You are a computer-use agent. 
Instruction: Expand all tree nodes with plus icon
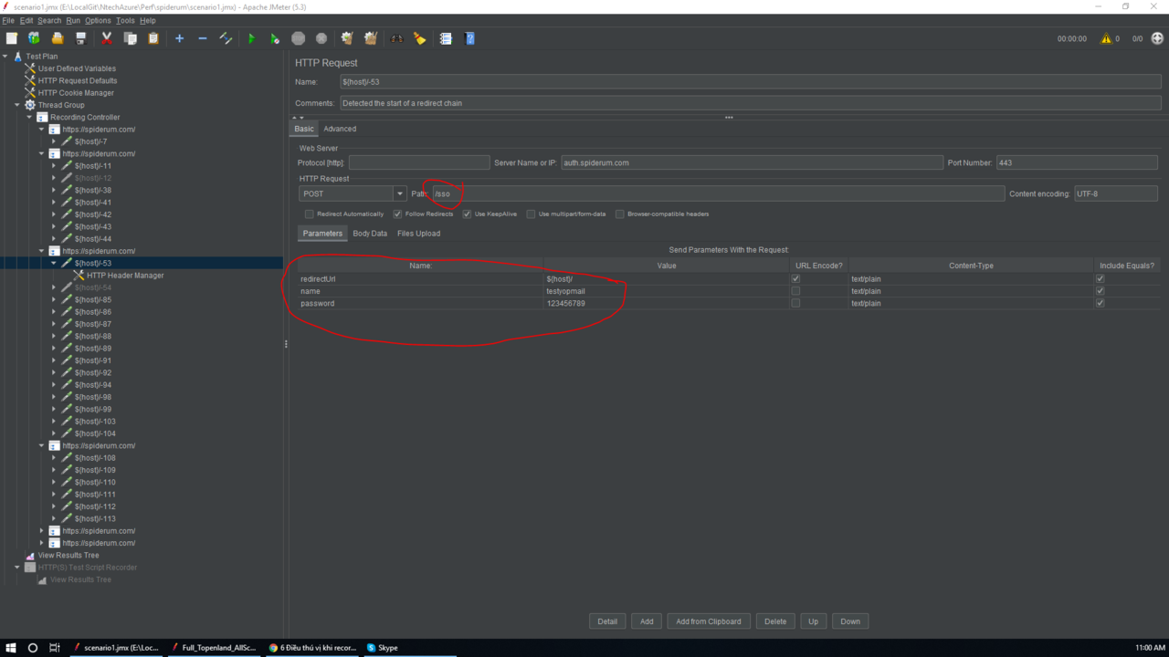tap(179, 38)
